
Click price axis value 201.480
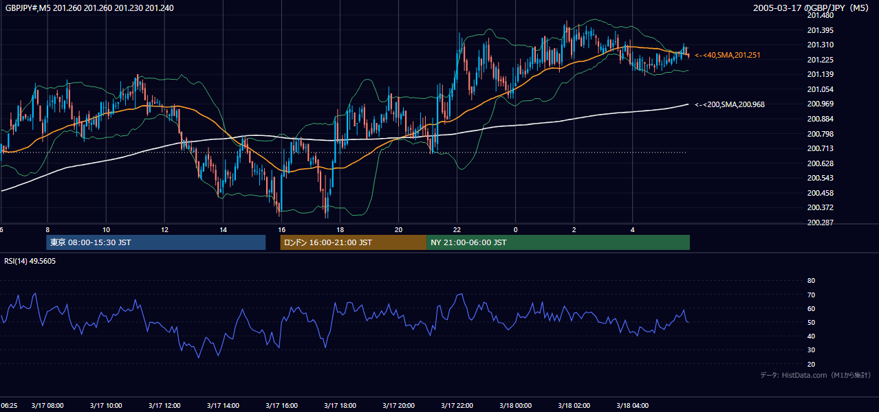click(x=821, y=15)
